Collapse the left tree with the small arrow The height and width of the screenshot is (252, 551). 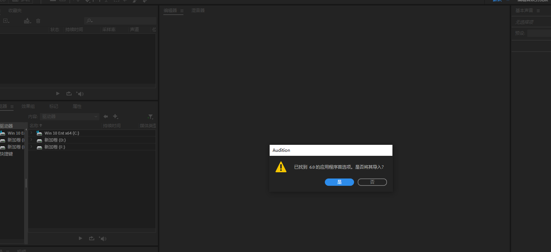tap(26, 130)
